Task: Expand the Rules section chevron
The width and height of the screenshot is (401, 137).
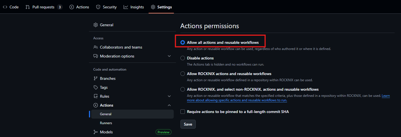Action: pyautogui.click(x=169, y=96)
